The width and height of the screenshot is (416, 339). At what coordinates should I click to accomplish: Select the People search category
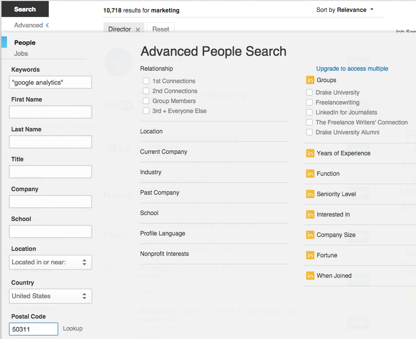click(25, 43)
